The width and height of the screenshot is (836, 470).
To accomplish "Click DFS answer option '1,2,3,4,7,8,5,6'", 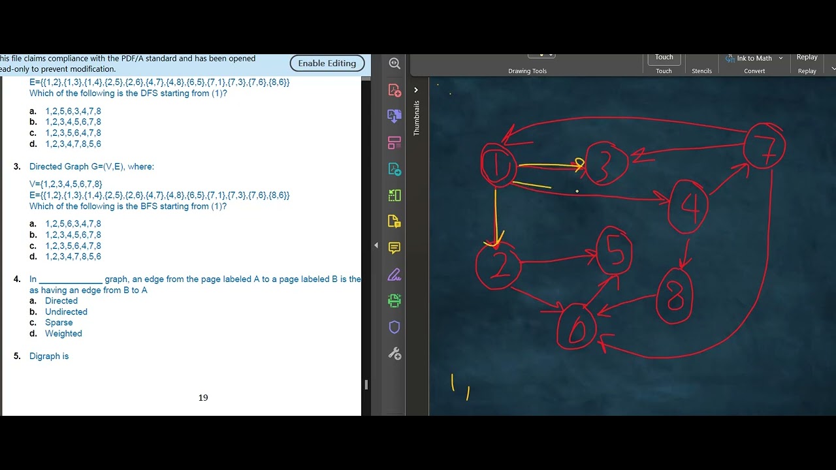I will [x=73, y=144].
